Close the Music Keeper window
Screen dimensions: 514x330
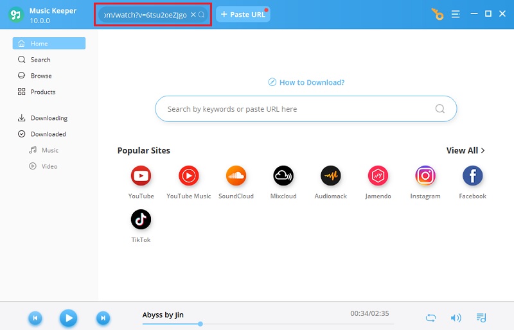click(x=502, y=13)
